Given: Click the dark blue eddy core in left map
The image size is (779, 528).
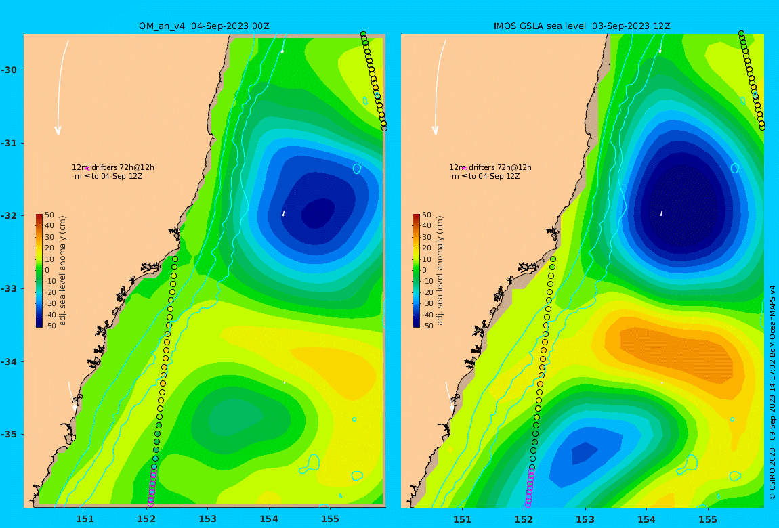Looking at the screenshot, I should [x=318, y=213].
